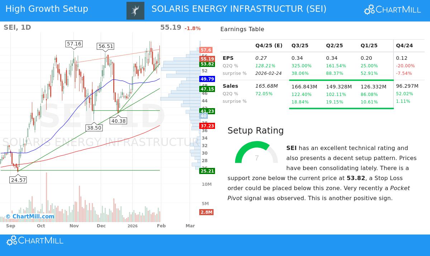Toggle the red 37.23 level marker
Viewport: 430px width, 256px height.
click(207, 126)
